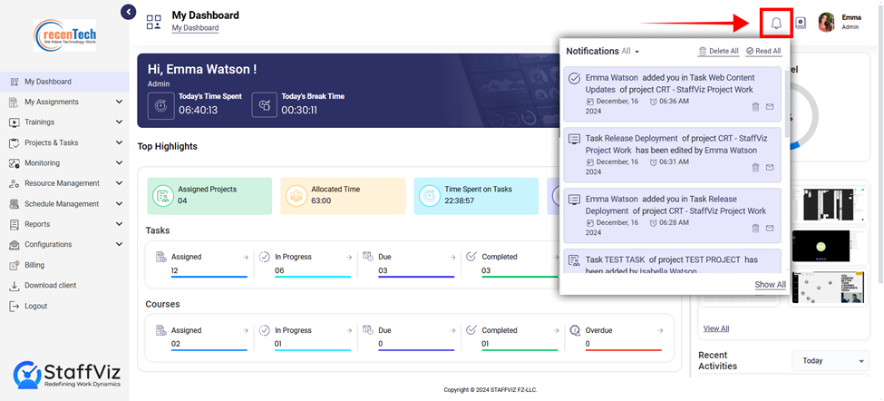
Task: Click the Allocated Time card icon
Action: 296,196
